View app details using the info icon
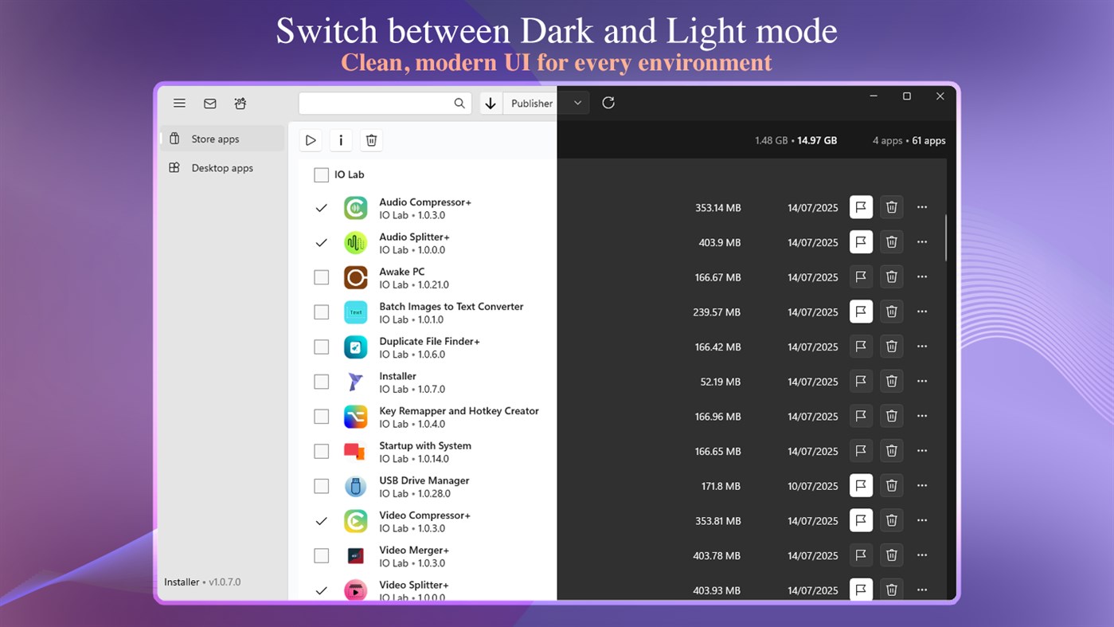Screen dimensions: 1114x627 pos(341,139)
